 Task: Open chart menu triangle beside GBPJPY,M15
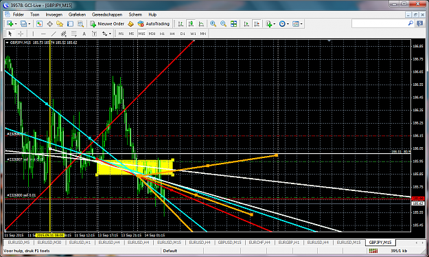coord(7,43)
